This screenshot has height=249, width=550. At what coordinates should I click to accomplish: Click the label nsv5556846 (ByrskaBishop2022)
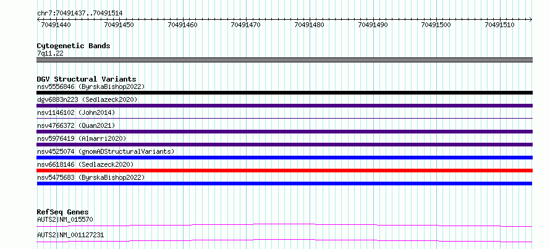click(91, 87)
